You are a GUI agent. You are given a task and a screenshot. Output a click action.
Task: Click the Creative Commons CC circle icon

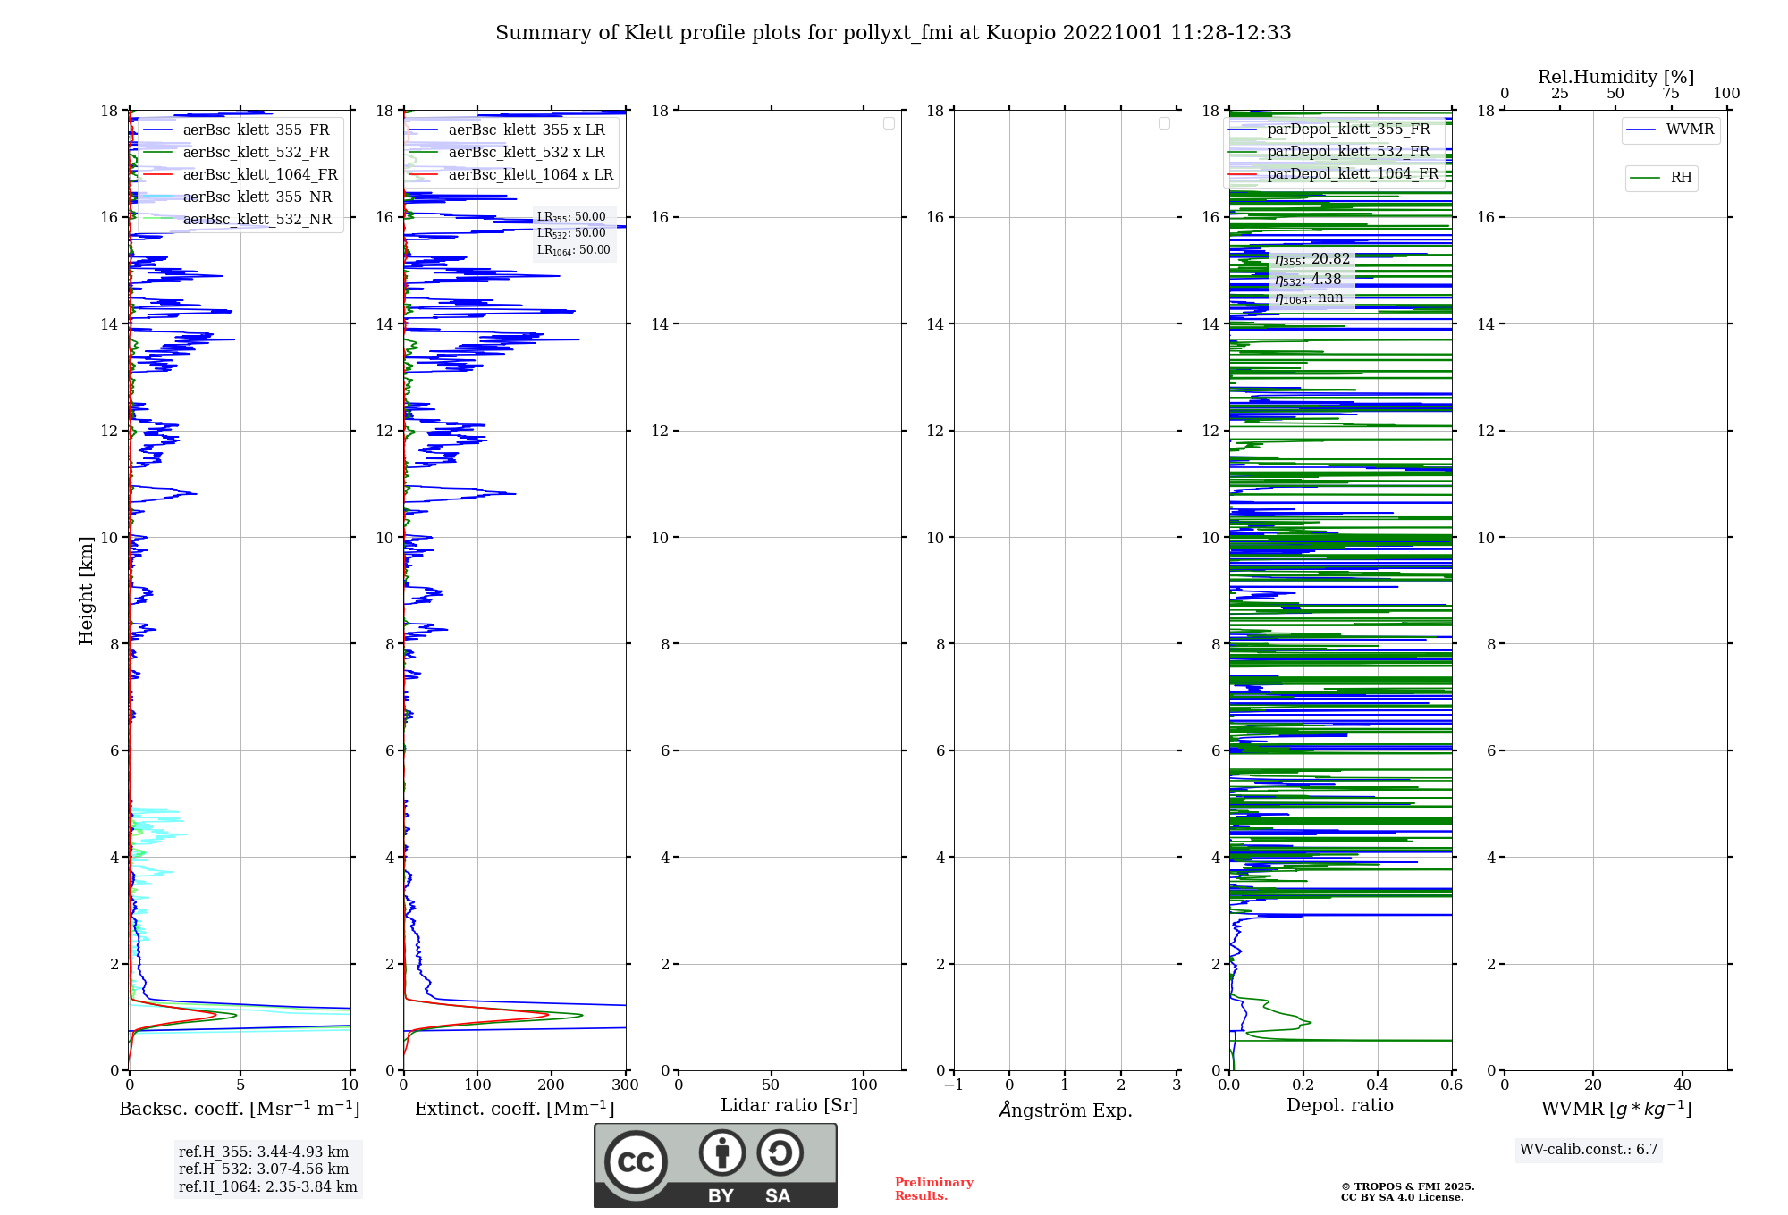636,1161
